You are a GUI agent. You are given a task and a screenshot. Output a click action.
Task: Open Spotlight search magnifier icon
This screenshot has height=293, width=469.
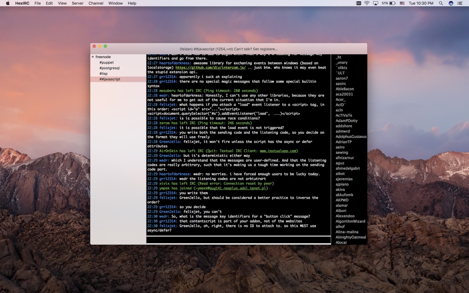[x=441, y=3]
